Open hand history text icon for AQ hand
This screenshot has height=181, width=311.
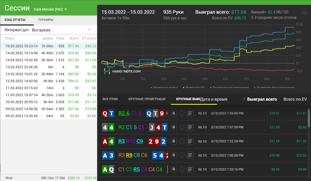[190, 169]
